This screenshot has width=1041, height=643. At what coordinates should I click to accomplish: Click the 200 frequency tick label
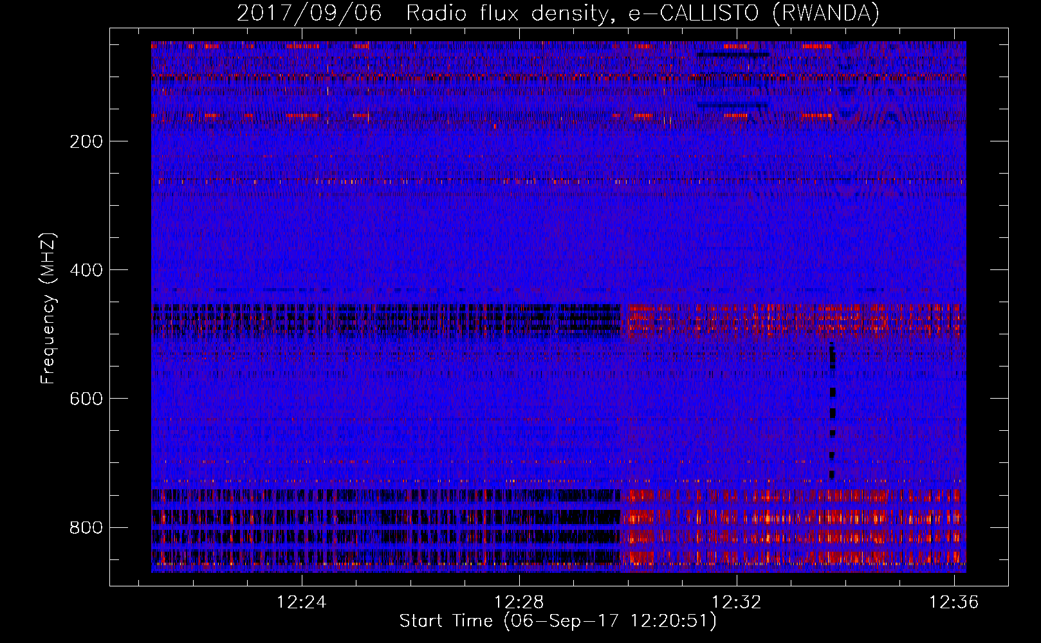pyautogui.click(x=86, y=141)
